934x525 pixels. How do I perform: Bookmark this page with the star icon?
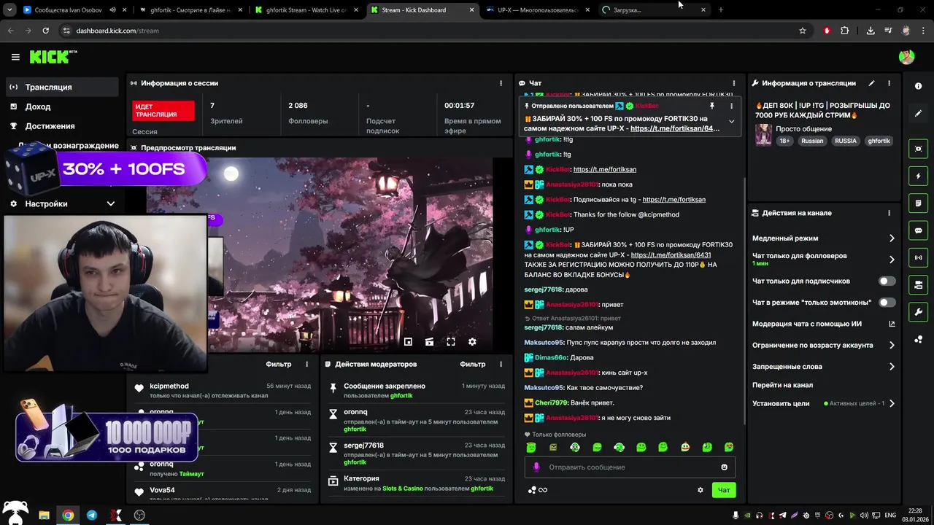click(803, 31)
